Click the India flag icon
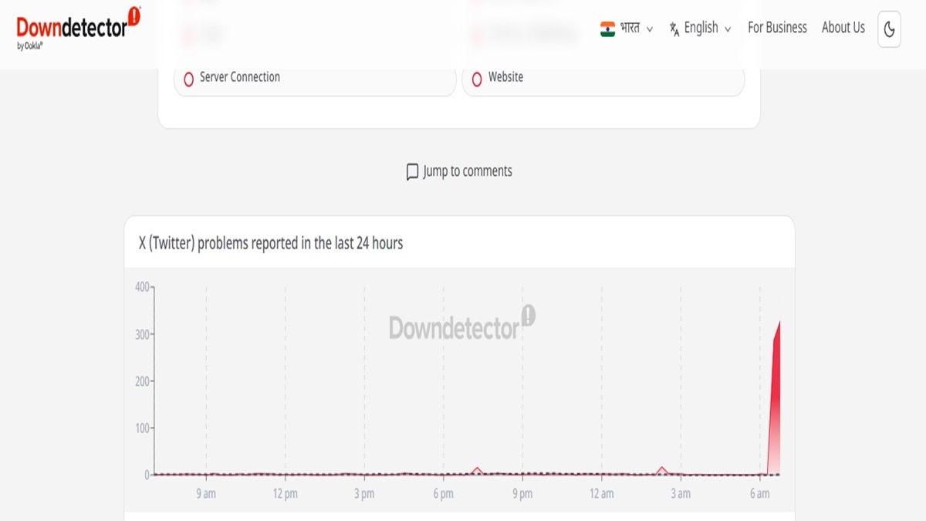 (x=608, y=29)
